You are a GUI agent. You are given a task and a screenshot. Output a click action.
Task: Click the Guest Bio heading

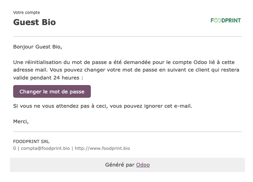click(35, 22)
